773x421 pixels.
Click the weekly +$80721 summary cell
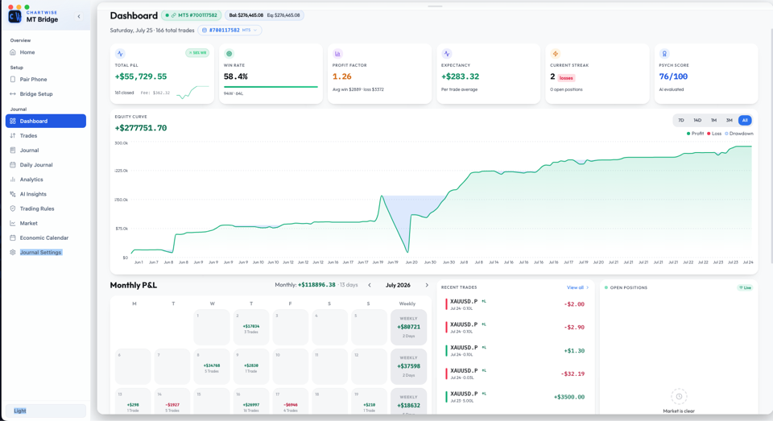point(409,328)
